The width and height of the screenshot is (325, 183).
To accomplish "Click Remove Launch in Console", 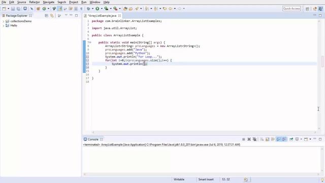I will [x=249, y=139].
